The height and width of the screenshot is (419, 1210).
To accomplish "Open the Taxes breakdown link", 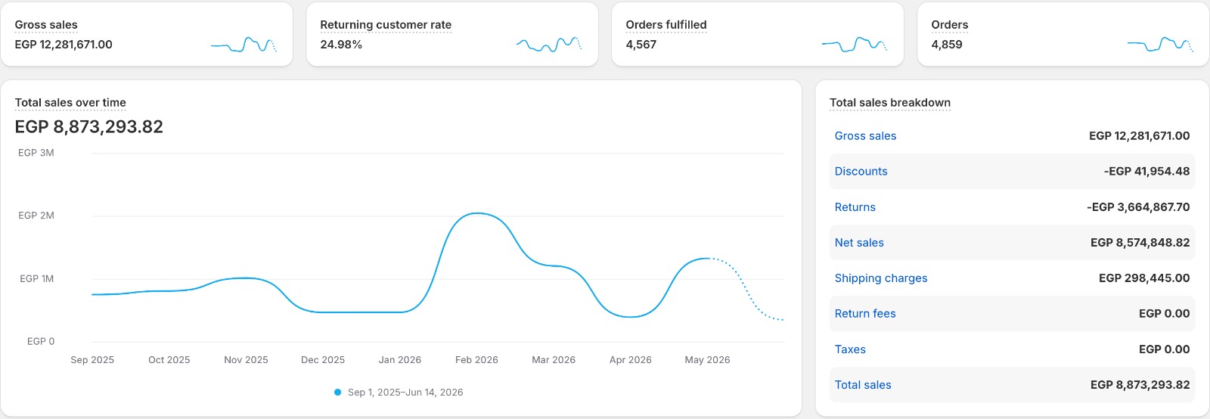I will [850, 349].
